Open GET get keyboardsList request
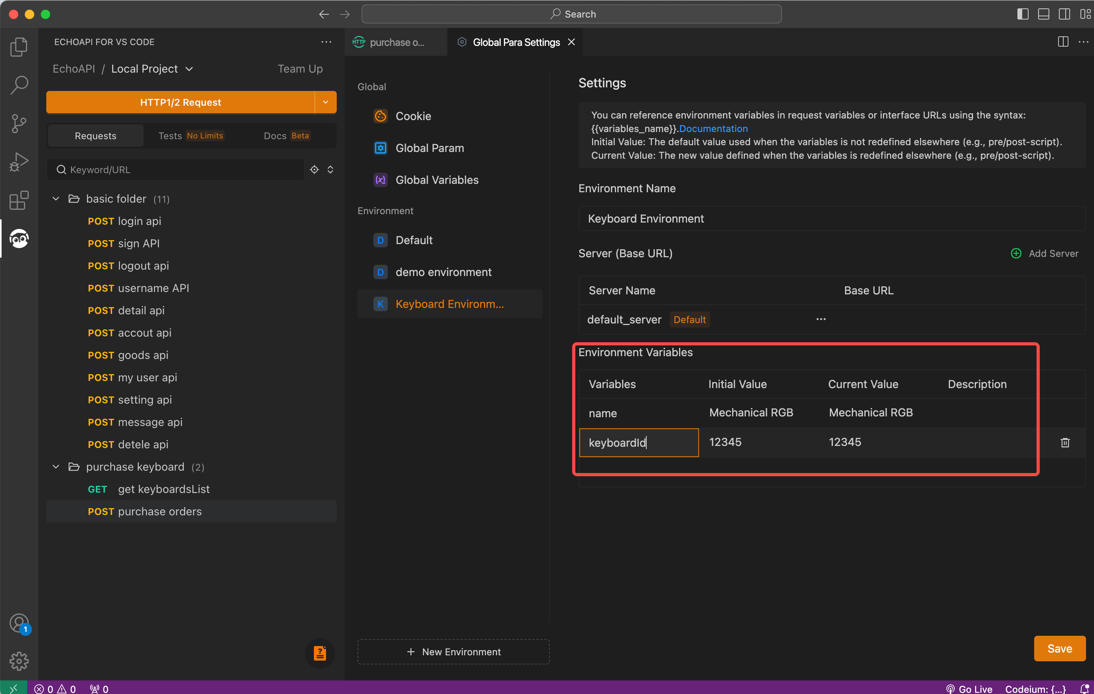Viewport: 1094px width, 694px height. 191,489
